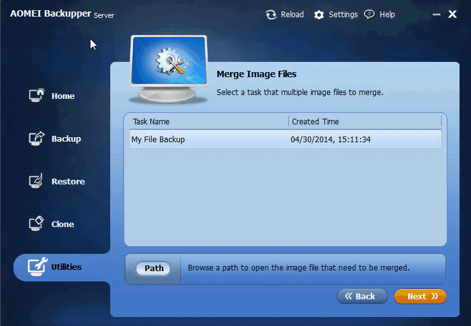The width and height of the screenshot is (471, 326).
Task: Sort by the Task Name column header
Action: [x=151, y=121]
